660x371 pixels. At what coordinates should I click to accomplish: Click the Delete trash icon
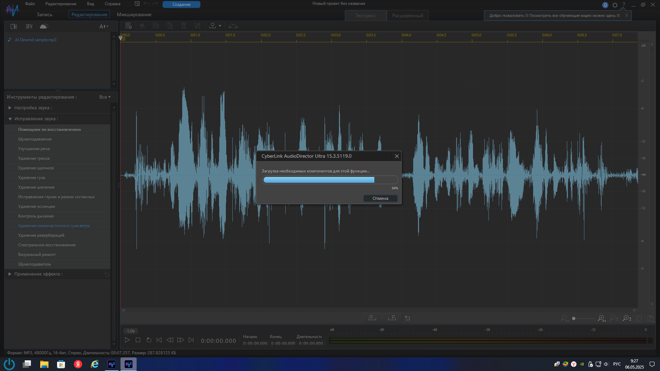[x=184, y=26]
